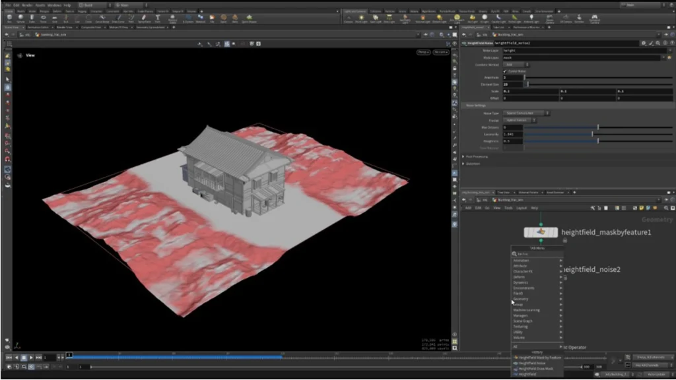
Task: Select the Camera shelf tool
Action: click(349, 18)
